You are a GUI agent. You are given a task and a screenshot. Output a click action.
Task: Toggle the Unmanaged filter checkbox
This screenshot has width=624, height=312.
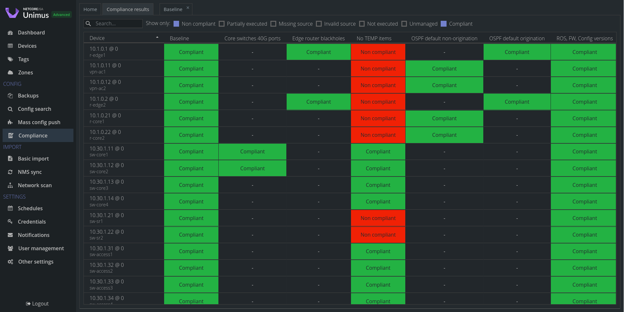coord(404,24)
